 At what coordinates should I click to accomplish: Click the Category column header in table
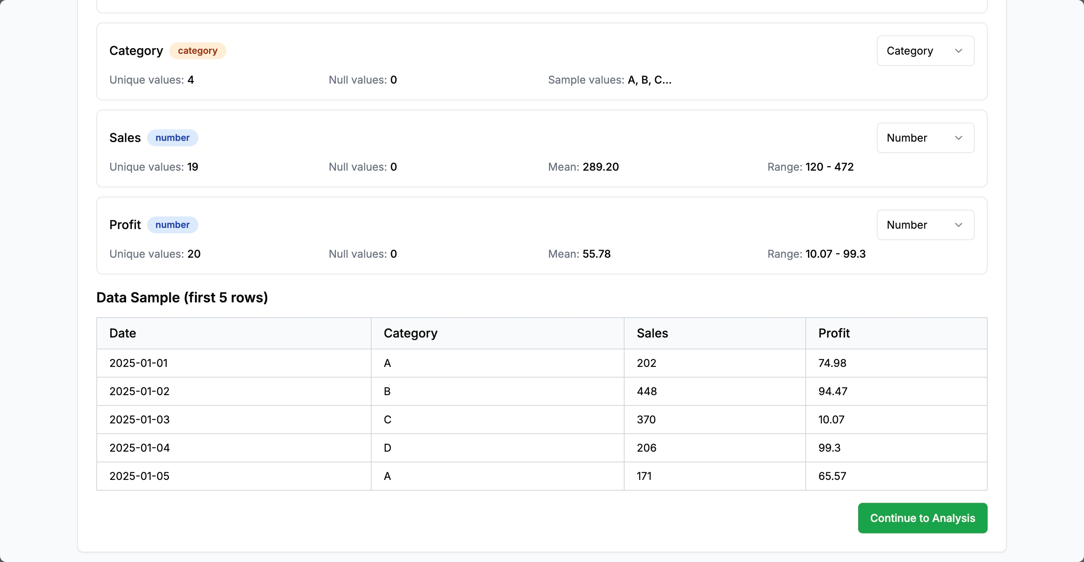tap(410, 333)
